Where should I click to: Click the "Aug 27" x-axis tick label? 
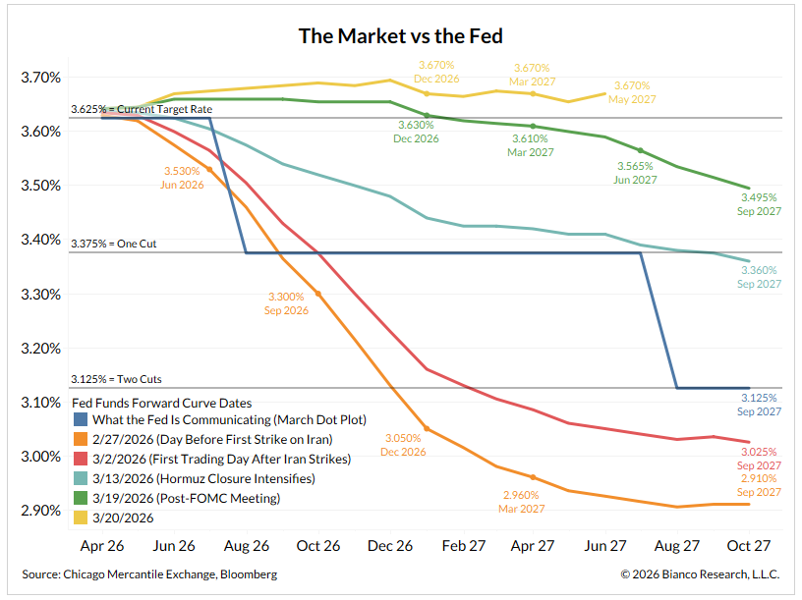678,545
